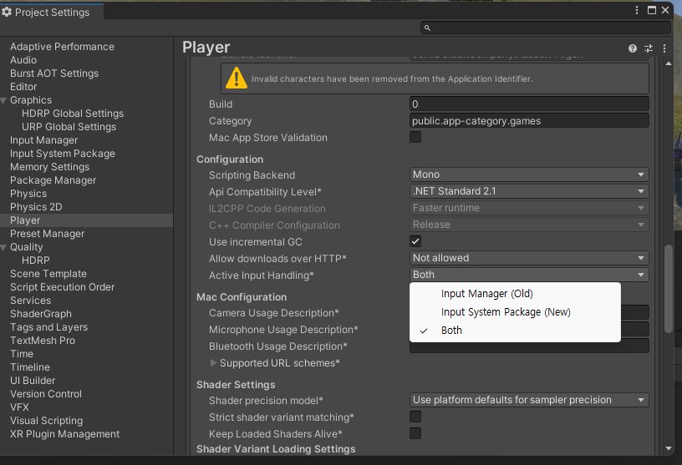
Task: Select Input Manager (Old) option
Action: [x=486, y=294]
